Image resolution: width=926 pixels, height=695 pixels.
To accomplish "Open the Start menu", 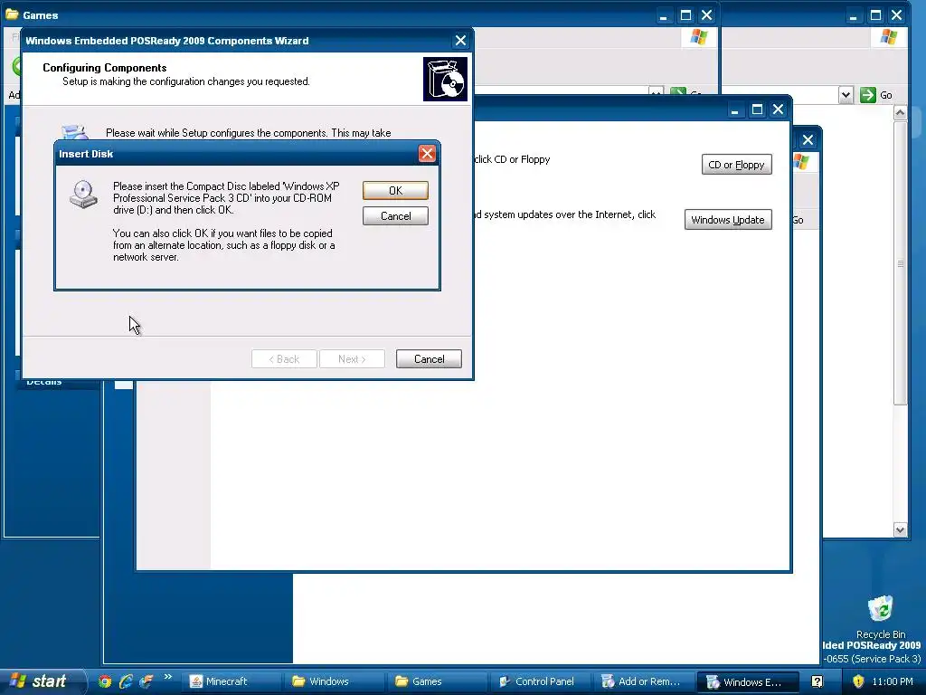I will [42, 681].
